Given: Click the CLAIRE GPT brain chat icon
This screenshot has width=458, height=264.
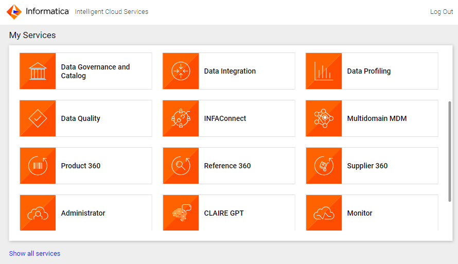Looking at the screenshot, I should tap(181, 213).
